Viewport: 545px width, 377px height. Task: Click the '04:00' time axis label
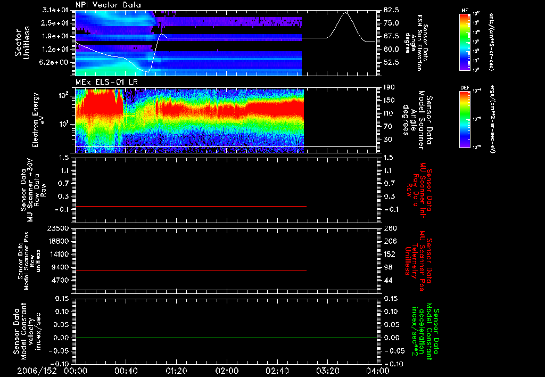click(377, 371)
